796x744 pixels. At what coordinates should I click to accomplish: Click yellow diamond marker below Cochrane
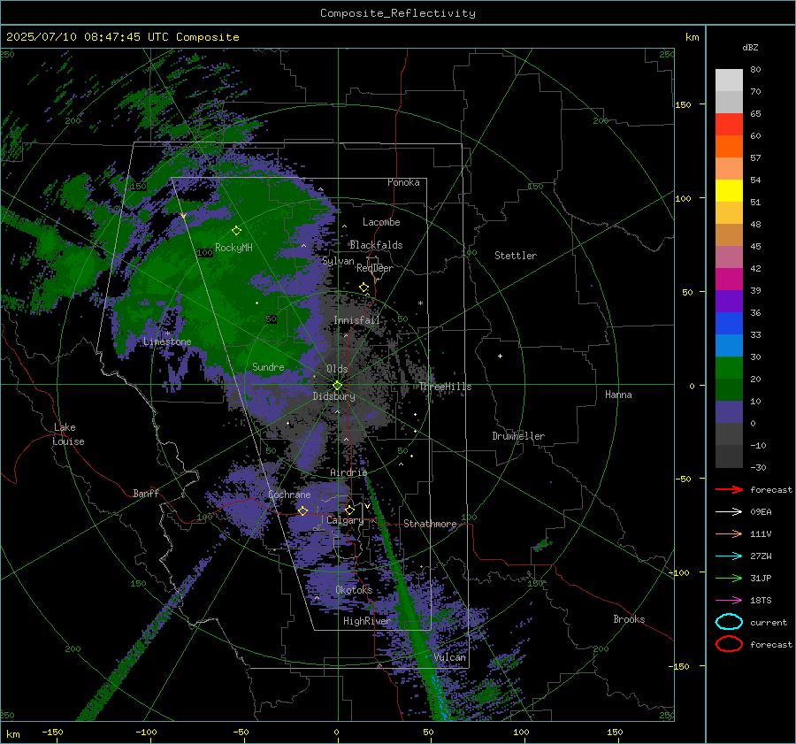point(303,510)
